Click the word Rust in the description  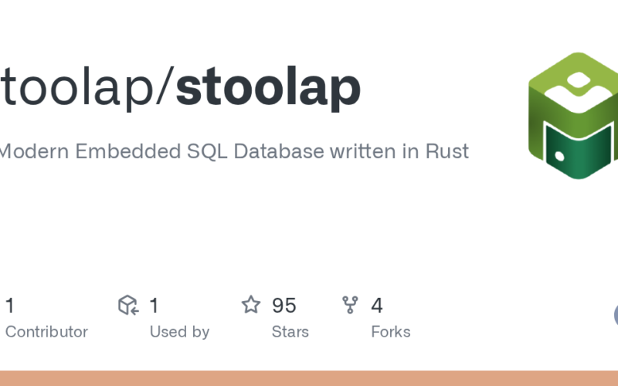447,151
